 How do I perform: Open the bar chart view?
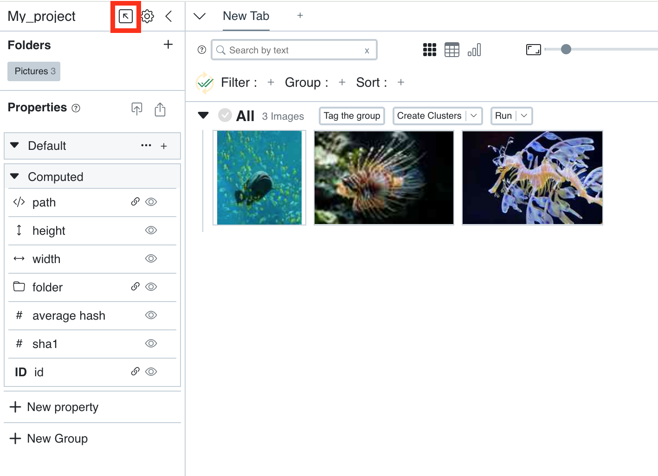pos(474,50)
